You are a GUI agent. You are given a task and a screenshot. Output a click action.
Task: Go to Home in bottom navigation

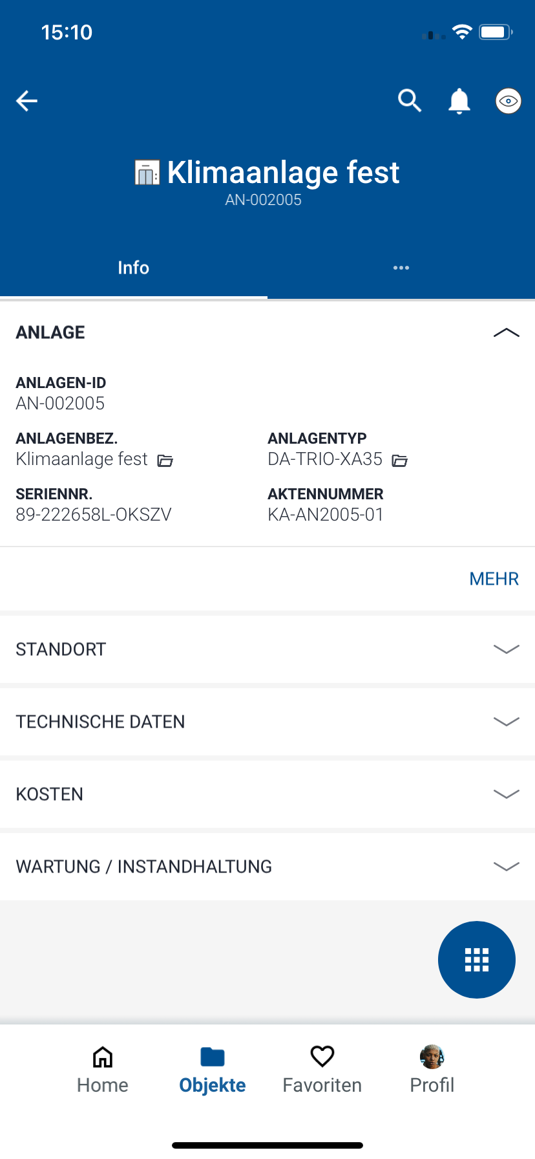tap(103, 1069)
